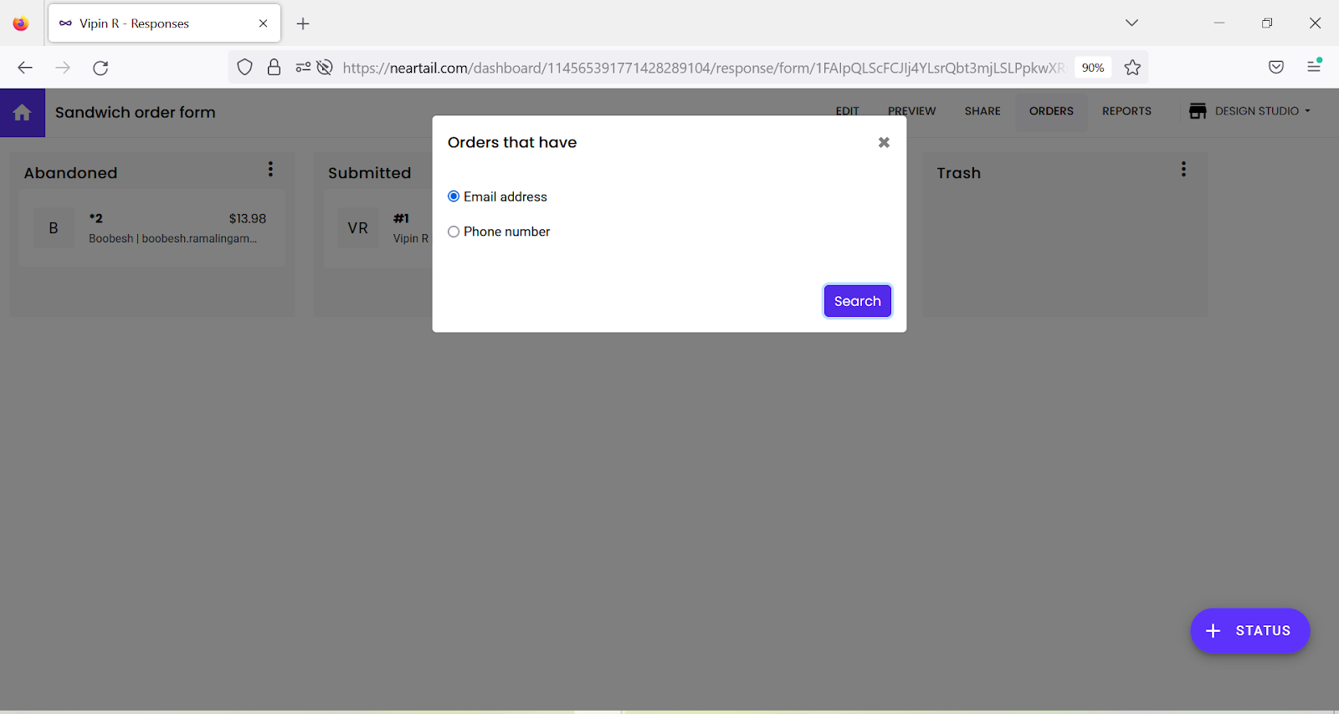This screenshot has width=1339, height=714.
Task: Click the Firefox logo icon
Action: [x=21, y=23]
